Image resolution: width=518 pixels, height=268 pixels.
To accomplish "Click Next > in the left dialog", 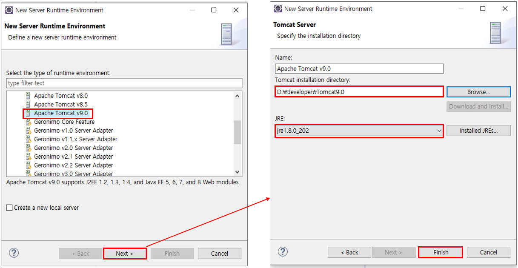I will (x=125, y=254).
